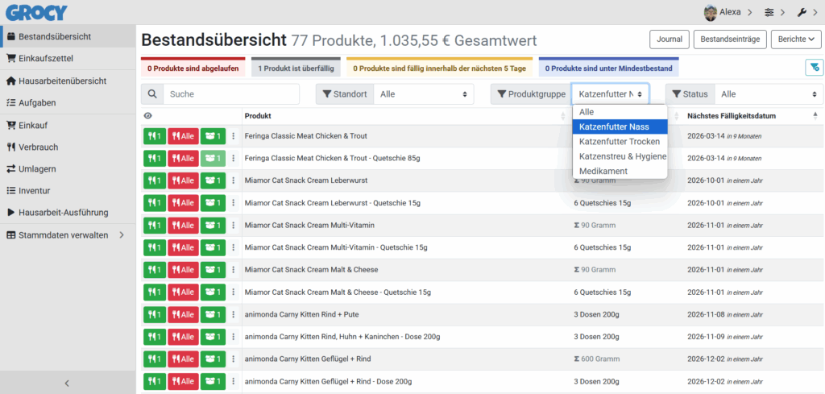Click date 2026-11-09 in due date column

[x=706, y=337]
